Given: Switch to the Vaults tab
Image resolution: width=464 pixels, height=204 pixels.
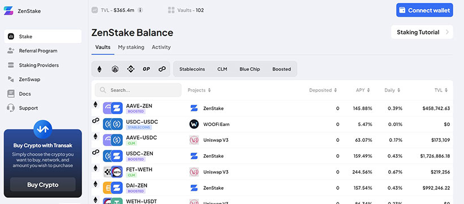Looking at the screenshot, I should [x=102, y=47].
